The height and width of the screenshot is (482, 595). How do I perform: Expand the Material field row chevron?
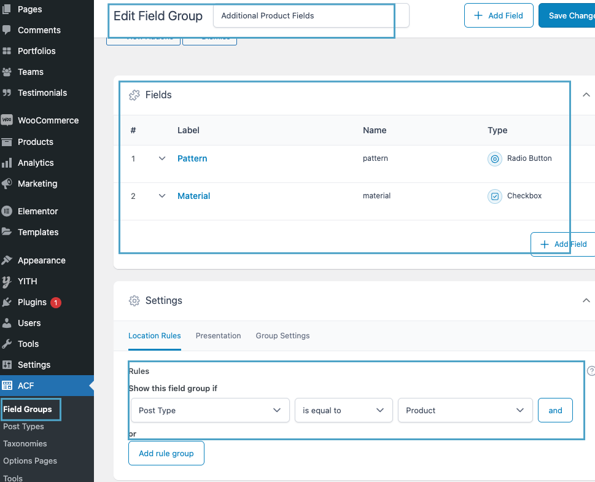tap(162, 196)
